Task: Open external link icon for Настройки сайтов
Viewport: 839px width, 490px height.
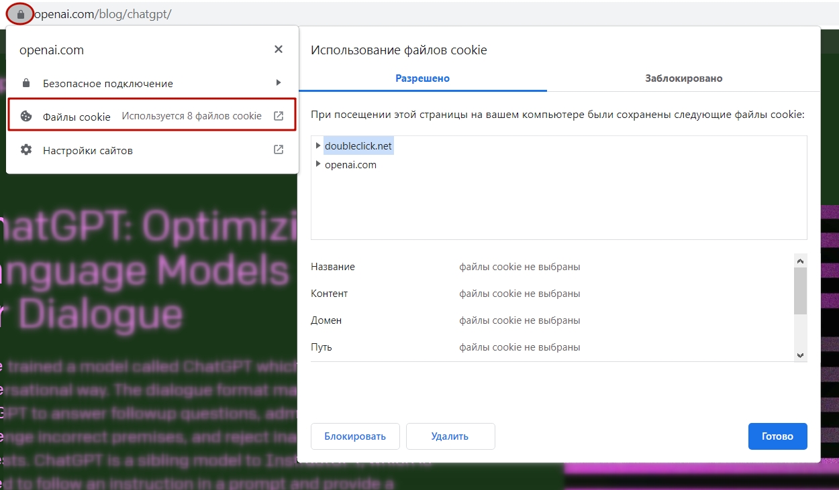Action: point(279,150)
